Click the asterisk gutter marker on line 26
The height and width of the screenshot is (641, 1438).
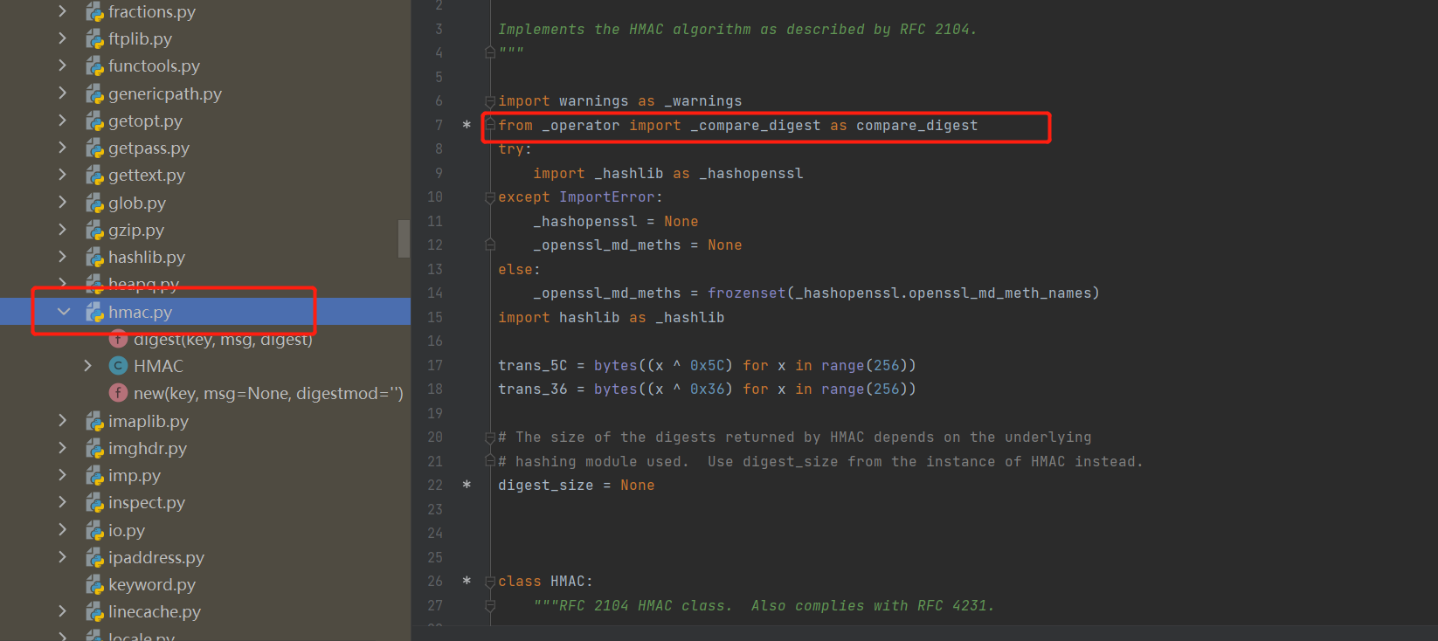467,582
